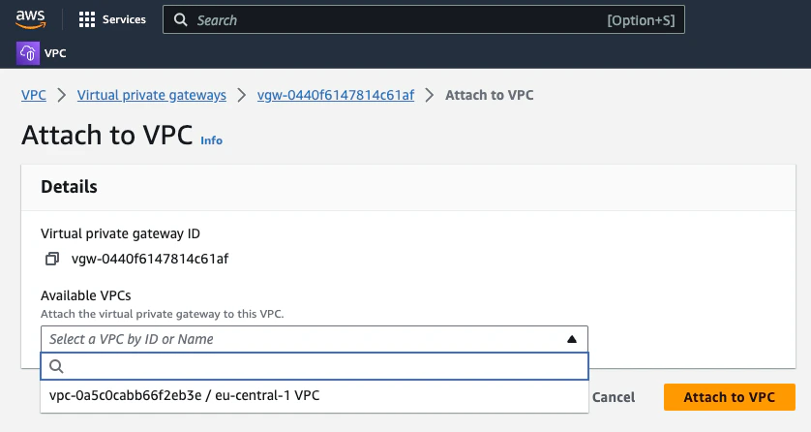Click the Attach to VPC breadcrumb text
Image resolution: width=811 pixels, height=432 pixels.
point(490,95)
